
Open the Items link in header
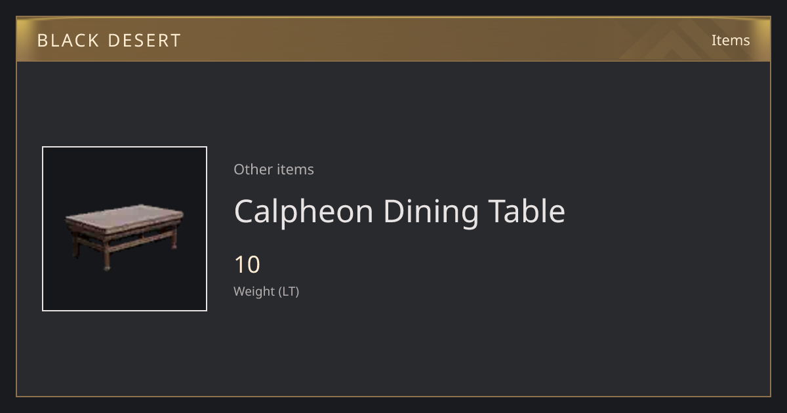tap(731, 40)
